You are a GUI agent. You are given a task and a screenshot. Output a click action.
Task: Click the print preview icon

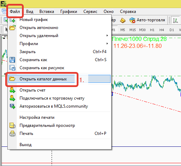click(12, 125)
